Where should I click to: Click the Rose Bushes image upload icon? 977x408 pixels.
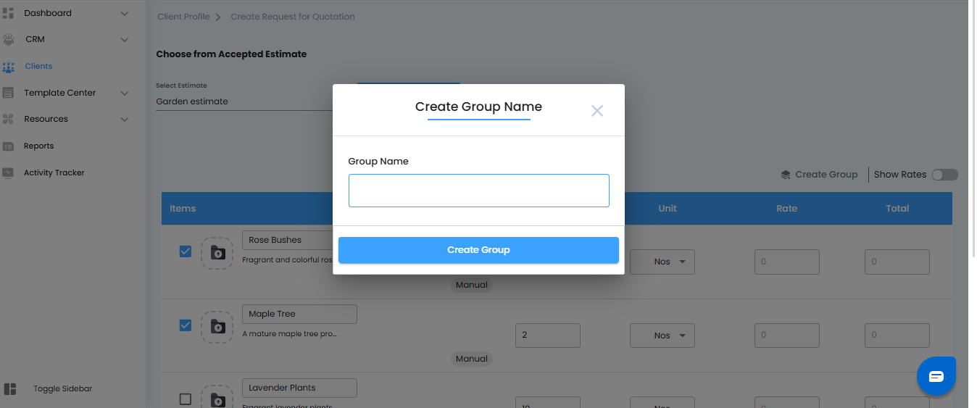[x=217, y=253]
